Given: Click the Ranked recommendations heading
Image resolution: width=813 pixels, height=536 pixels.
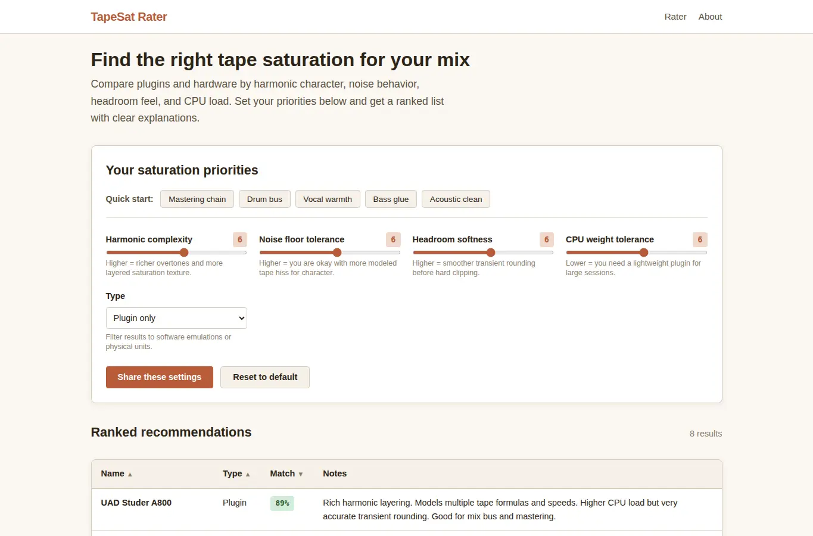Looking at the screenshot, I should [x=171, y=432].
